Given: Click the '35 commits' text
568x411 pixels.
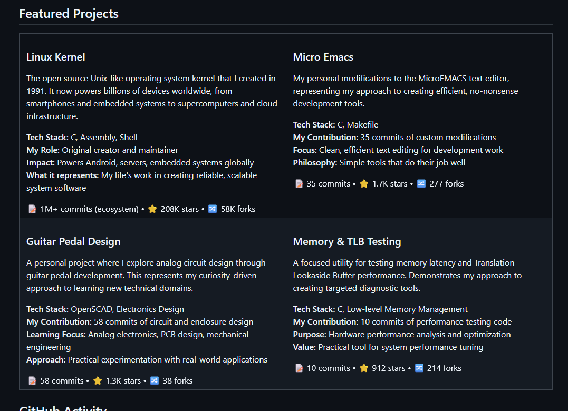Looking at the screenshot, I should pos(329,184).
